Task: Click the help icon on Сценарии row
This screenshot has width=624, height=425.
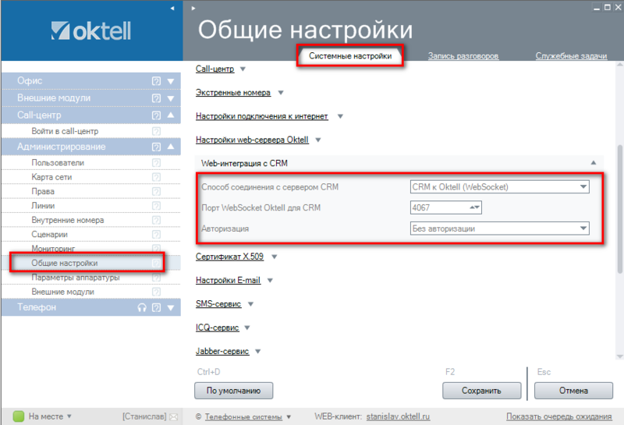Action: (157, 235)
